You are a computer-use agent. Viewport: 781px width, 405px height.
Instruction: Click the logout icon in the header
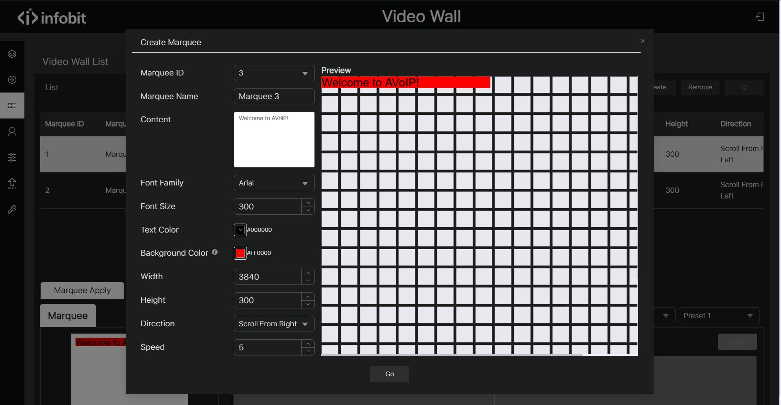click(x=760, y=17)
